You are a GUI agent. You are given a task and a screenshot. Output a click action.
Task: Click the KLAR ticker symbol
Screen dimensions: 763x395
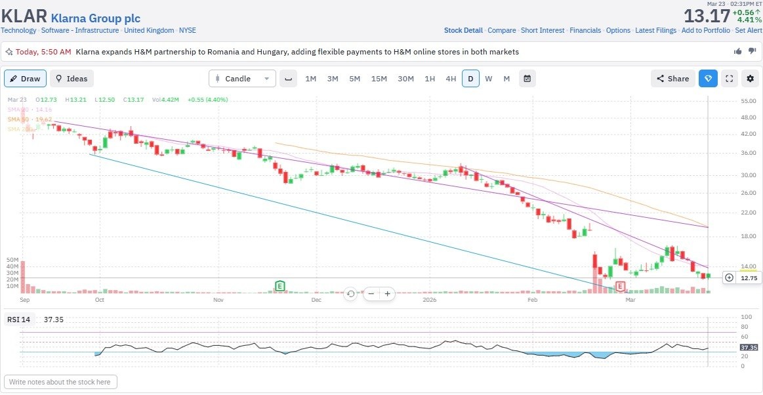coord(24,16)
